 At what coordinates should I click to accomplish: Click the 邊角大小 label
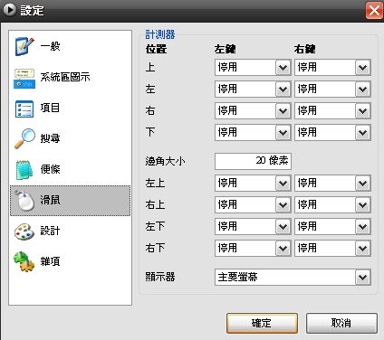[x=165, y=161]
